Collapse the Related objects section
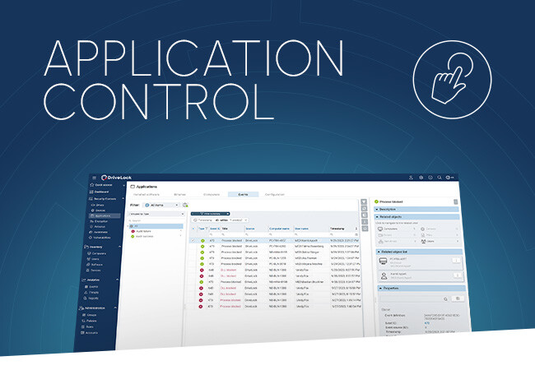Screen dimensions: 535x370 point(416,217)
